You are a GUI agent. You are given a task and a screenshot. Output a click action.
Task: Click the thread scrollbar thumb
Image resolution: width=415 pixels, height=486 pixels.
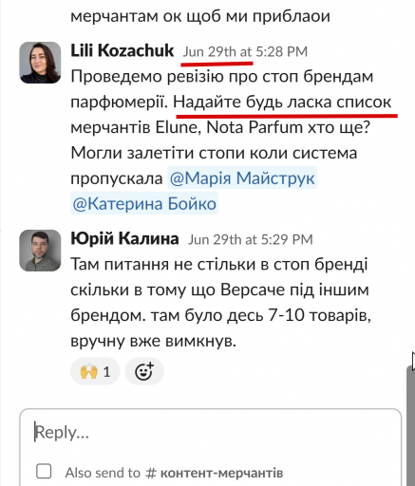click(410, 424)
